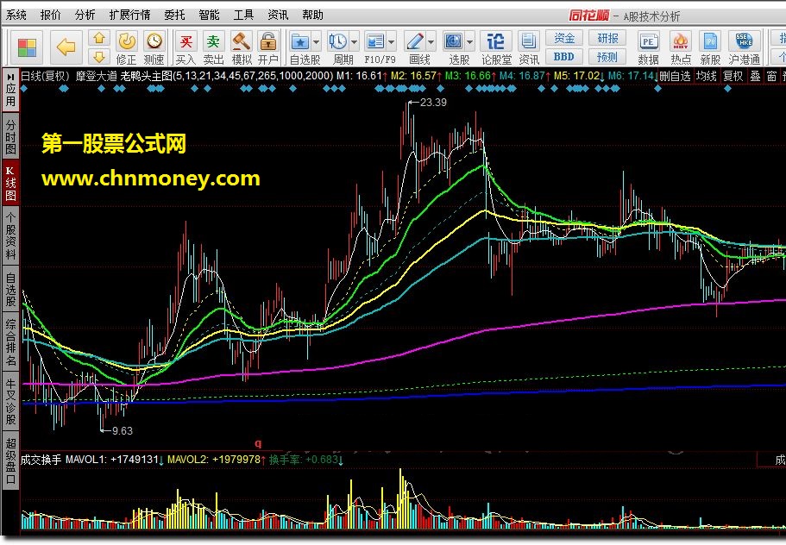Screen dimensions: 786x545
Task: Expand the F10/F9 dropdown arrow
Action: [x=392, y=42]
